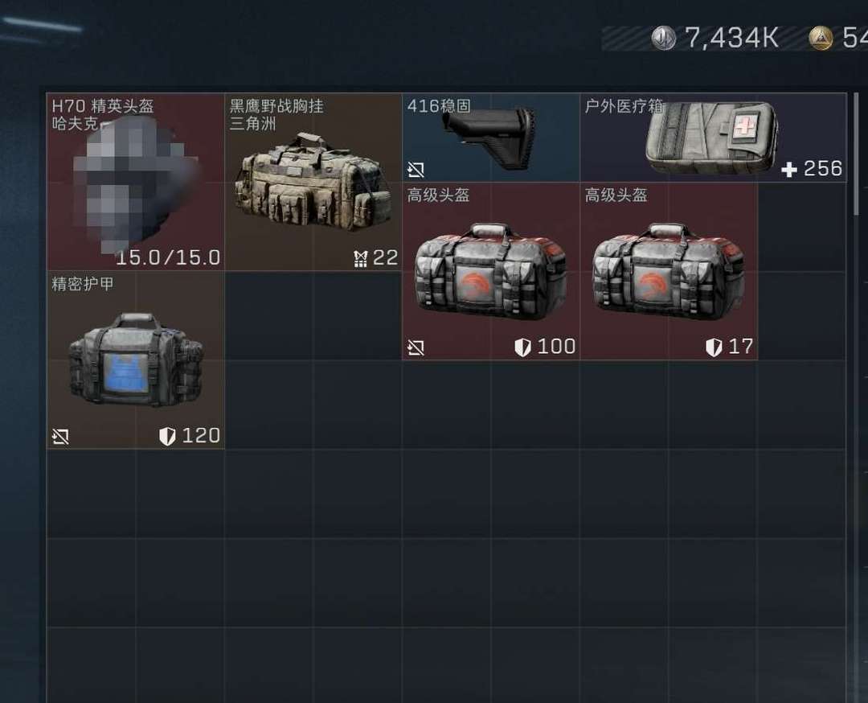Click the shield icon next to 17
Image resolution: width=868 pixels, height=703 pixels.
click(x=714, y=347)
